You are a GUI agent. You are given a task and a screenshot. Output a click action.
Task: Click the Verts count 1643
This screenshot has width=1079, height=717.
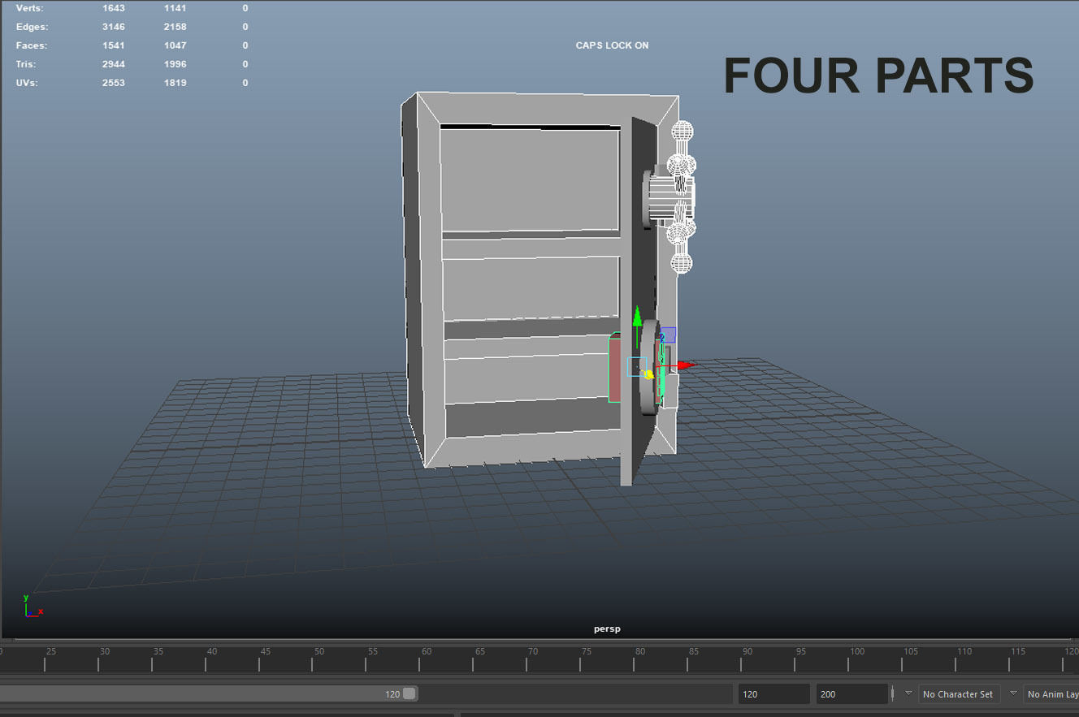(x=114, y=8)
